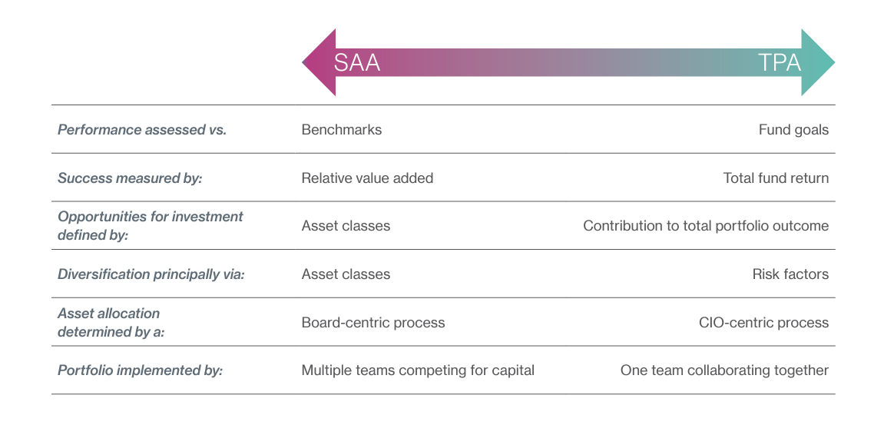Click the 'Risk factors' cell
This screenshot has width=894, height=445.
[790, 274]
